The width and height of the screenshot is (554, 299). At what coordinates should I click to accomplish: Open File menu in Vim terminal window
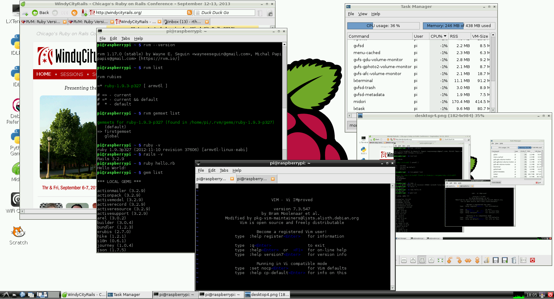point(201,170)
